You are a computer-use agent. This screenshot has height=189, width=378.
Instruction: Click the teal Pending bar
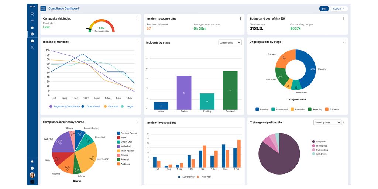click(207, 102)
